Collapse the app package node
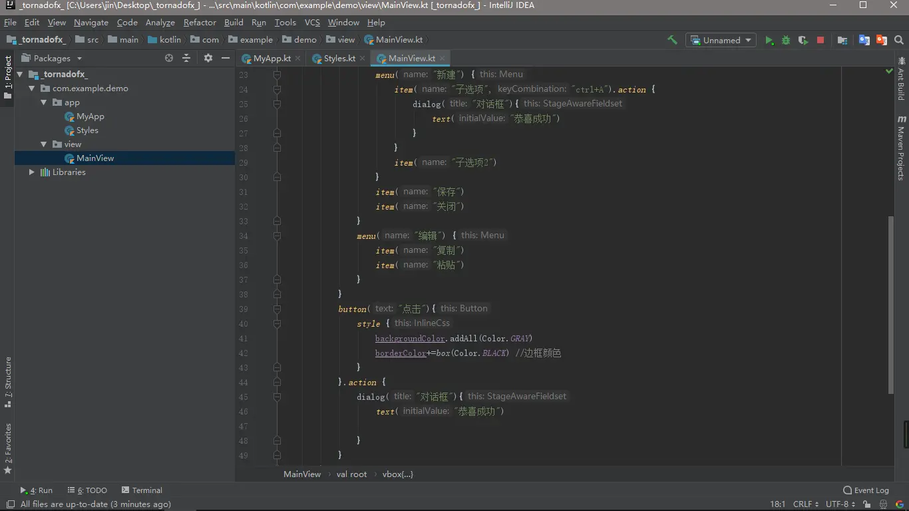 (x=43, y=102)
